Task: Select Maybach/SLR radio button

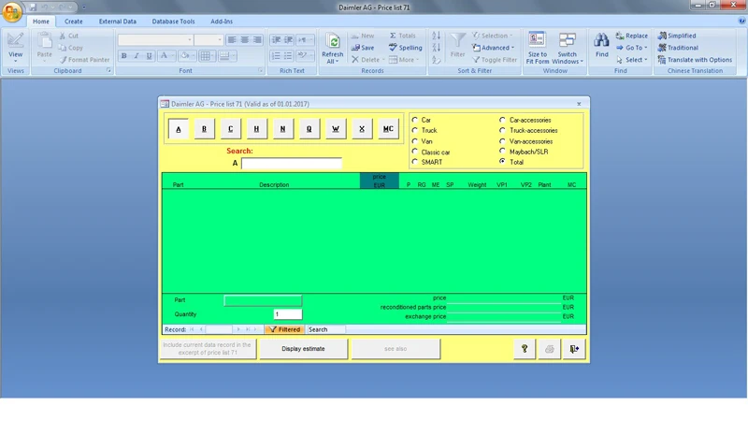Action: [502, 152]
